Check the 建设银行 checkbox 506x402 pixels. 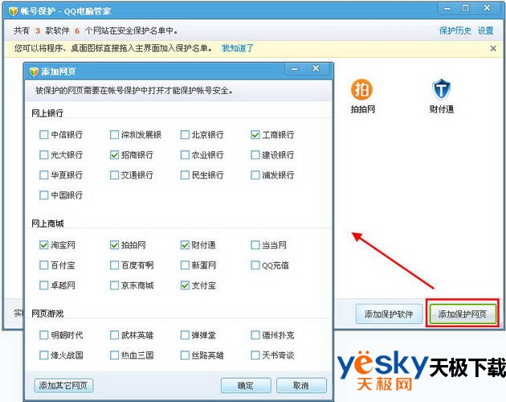255,155
